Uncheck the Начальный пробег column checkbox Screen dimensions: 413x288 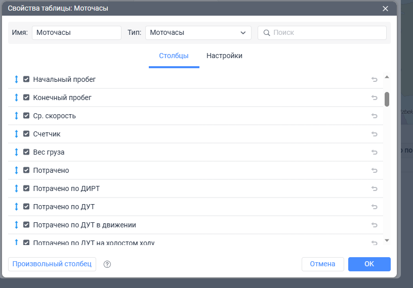click(x=26, y=79)
